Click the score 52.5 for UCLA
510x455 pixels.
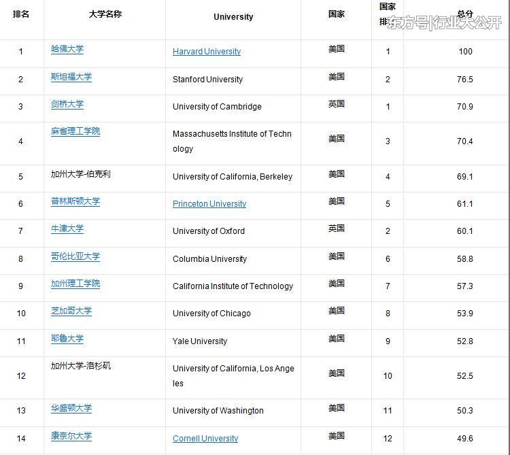click(x=465, y=376)
